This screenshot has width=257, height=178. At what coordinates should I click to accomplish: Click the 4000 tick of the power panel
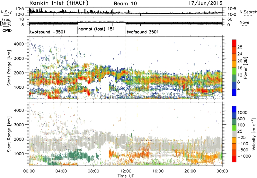coord(19,44)
